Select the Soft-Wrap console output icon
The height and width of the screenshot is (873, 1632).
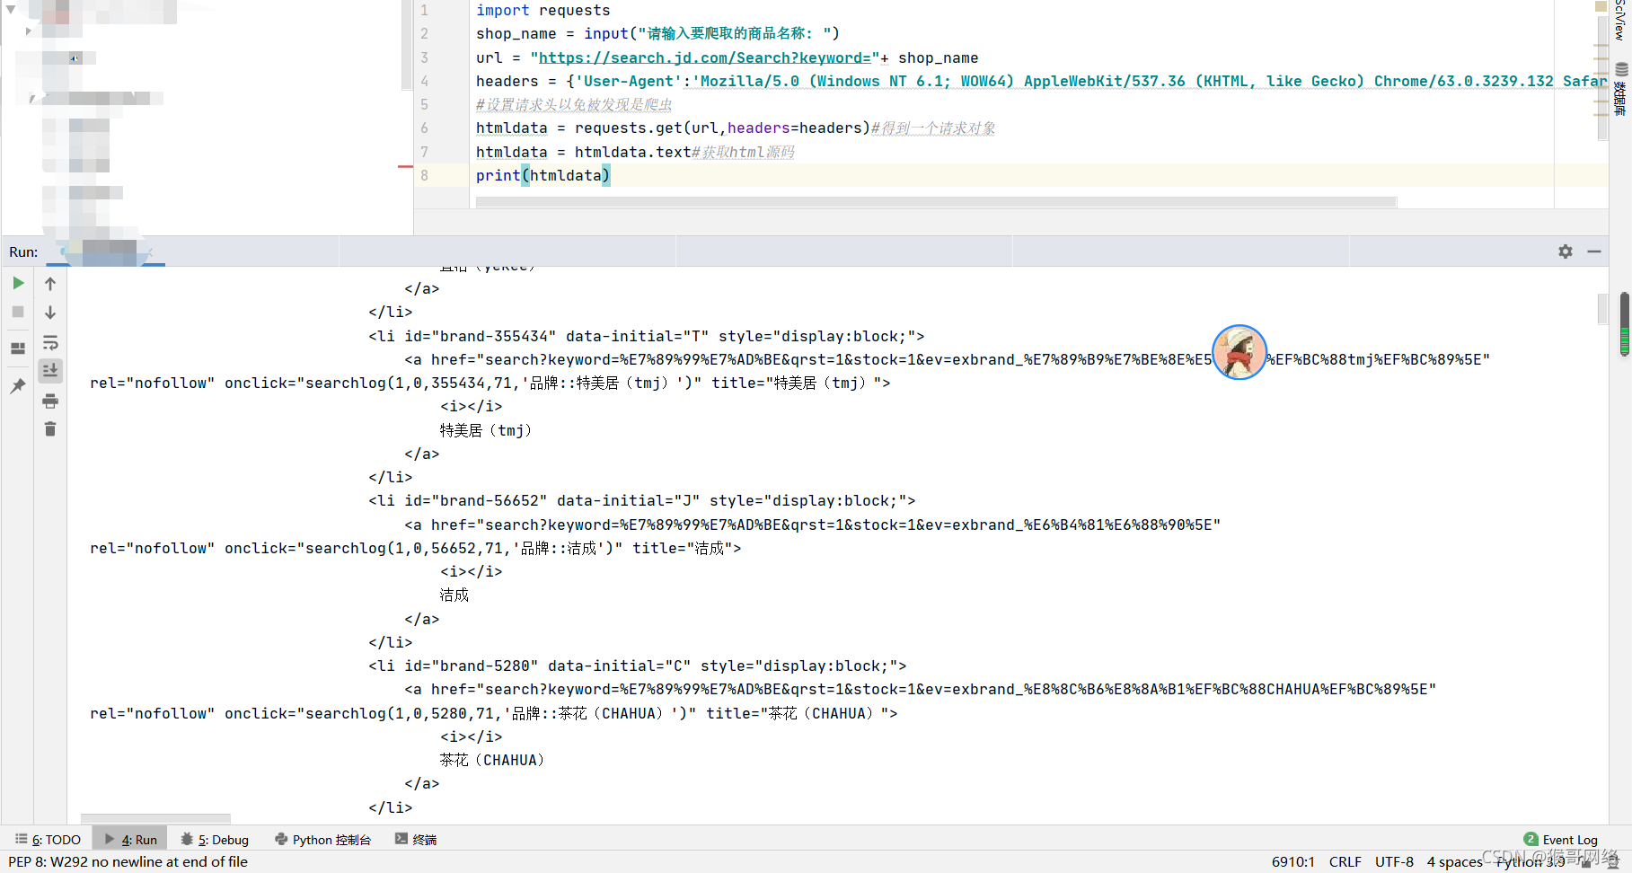pos(50,342)
